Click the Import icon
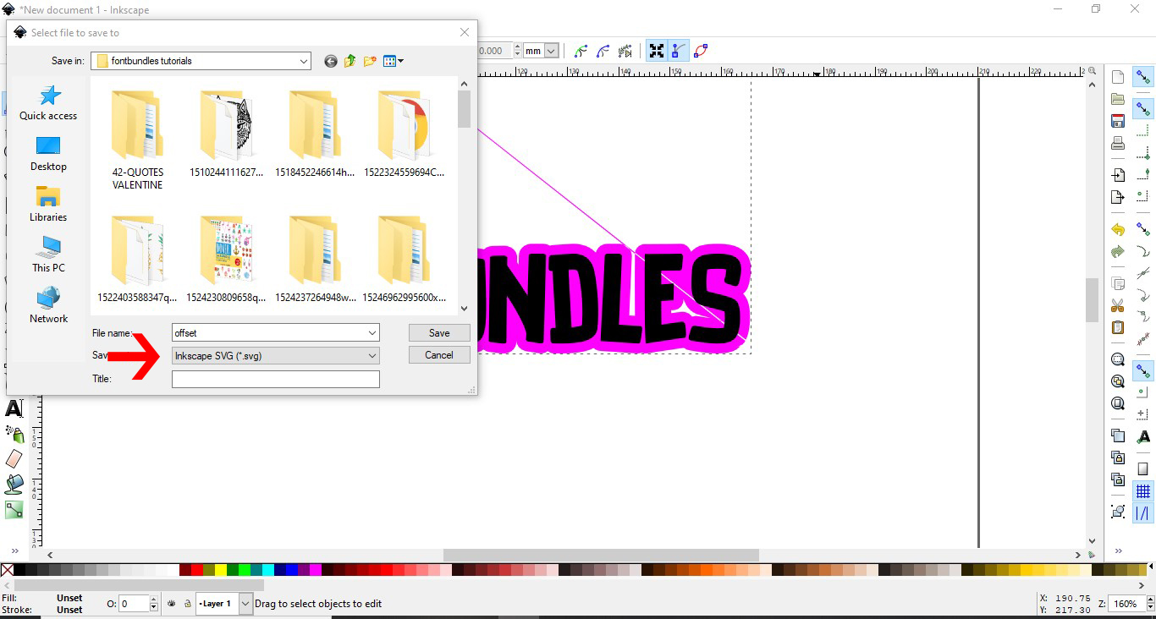 (1118, 175)
